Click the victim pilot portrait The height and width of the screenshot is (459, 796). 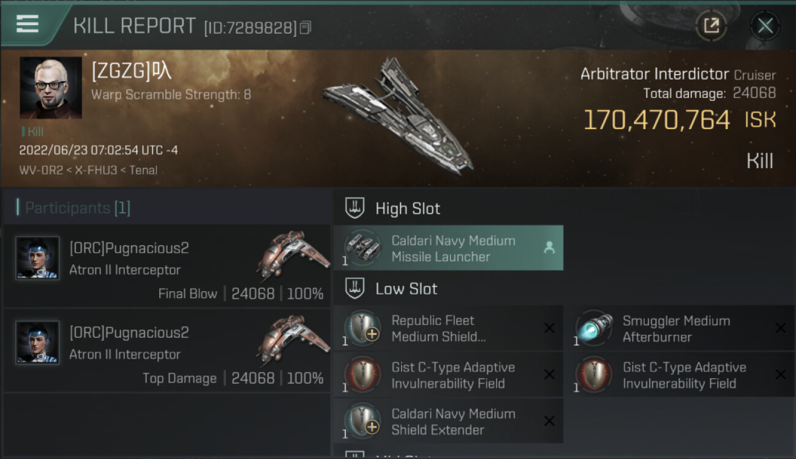(x=51, y=88)
